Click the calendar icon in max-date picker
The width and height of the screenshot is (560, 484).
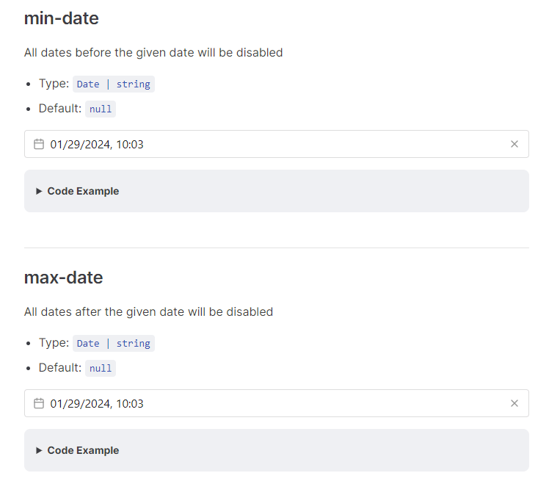point(39,403)
